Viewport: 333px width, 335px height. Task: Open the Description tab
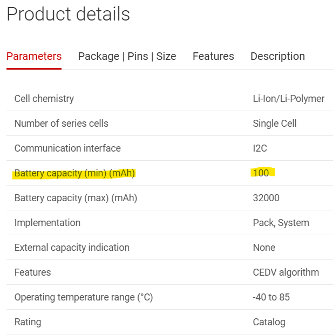pyautogui.click(x=277, y=57)
